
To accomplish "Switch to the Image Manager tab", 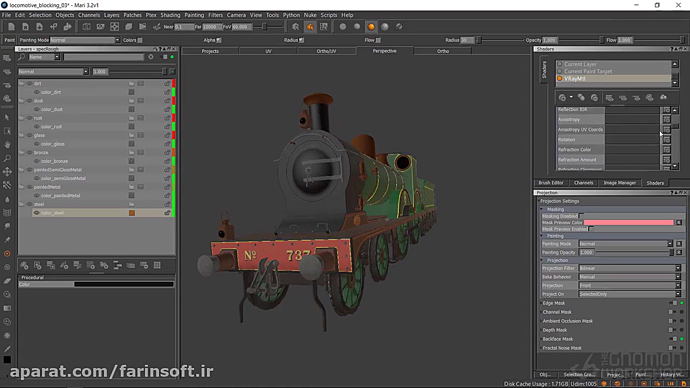I will click(619, 183).
